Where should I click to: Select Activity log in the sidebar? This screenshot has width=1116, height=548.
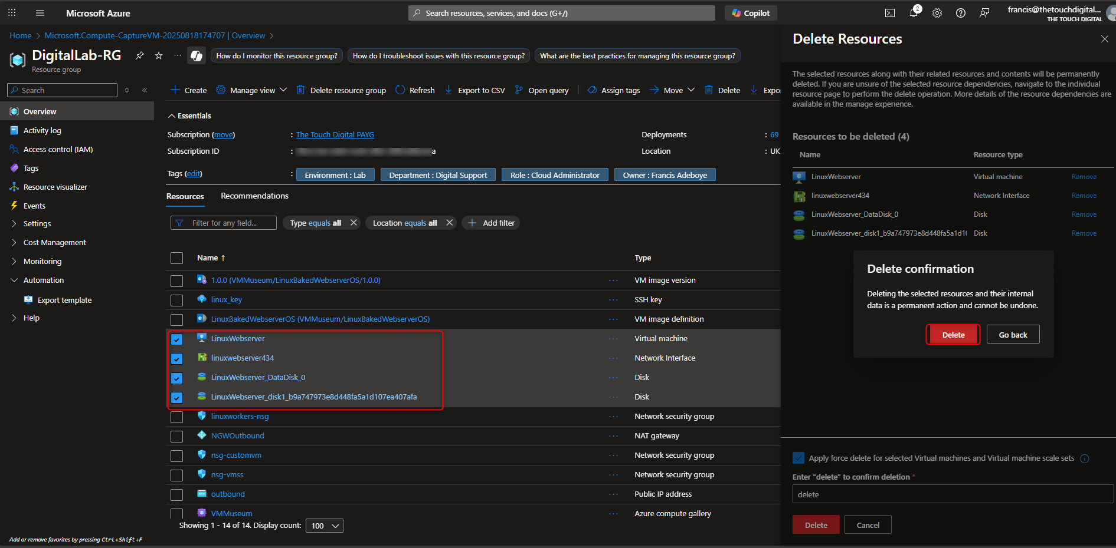tap(42, 130)
